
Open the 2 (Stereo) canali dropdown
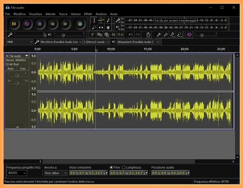click(96, 42)
